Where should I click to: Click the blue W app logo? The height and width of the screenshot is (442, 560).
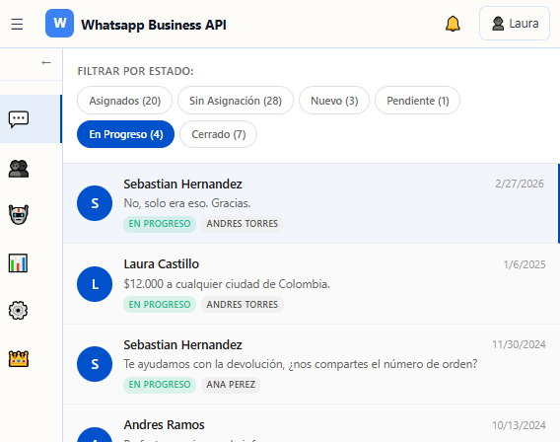(x=59, y=24)
